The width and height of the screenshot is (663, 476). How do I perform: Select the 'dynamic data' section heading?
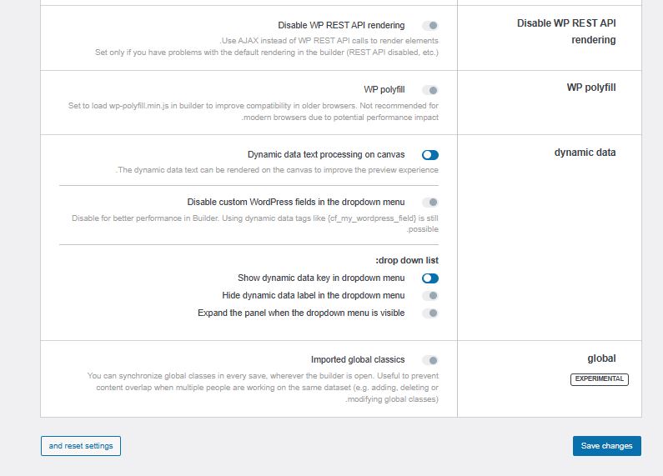coord(585,153)
